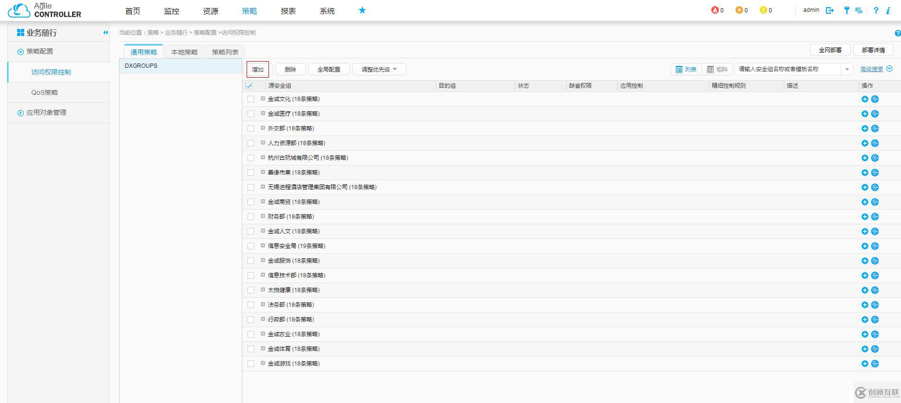Image resolution: width=901 pixels, height=403 pixels.
Task: Check the box for 金诚医疗 row
Action: 251,114
